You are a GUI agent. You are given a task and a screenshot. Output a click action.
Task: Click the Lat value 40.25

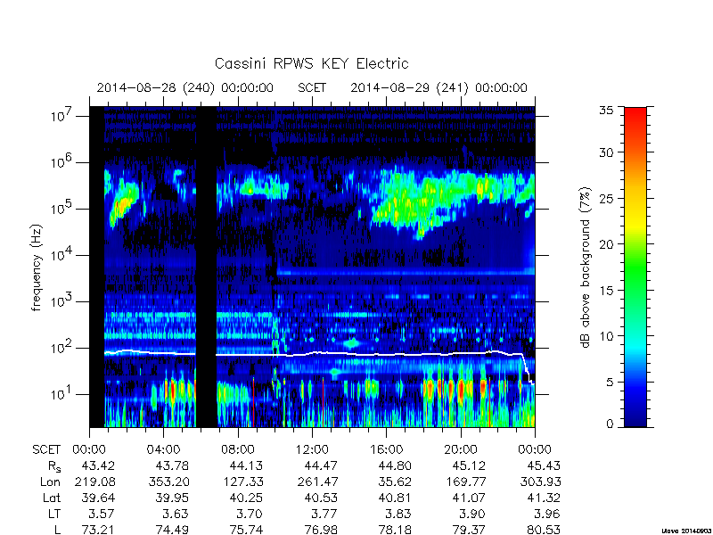tap(247, 498)
